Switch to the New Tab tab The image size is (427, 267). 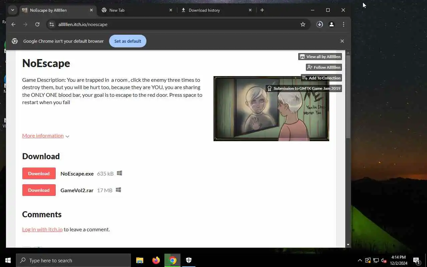click(137, 10)
